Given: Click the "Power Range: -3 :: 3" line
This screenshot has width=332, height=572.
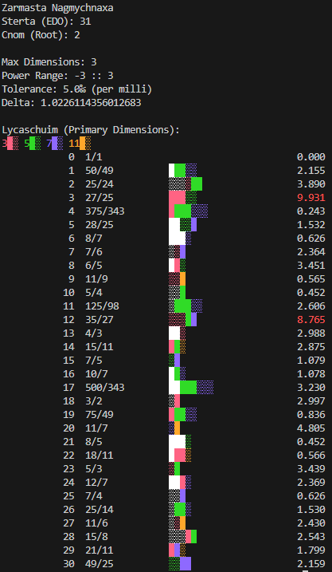Looking at the screenshot, I should 57,76.
